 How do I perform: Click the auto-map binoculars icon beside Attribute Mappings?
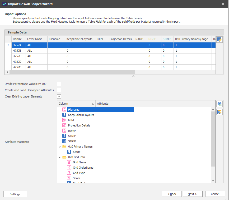pos(219,104)
